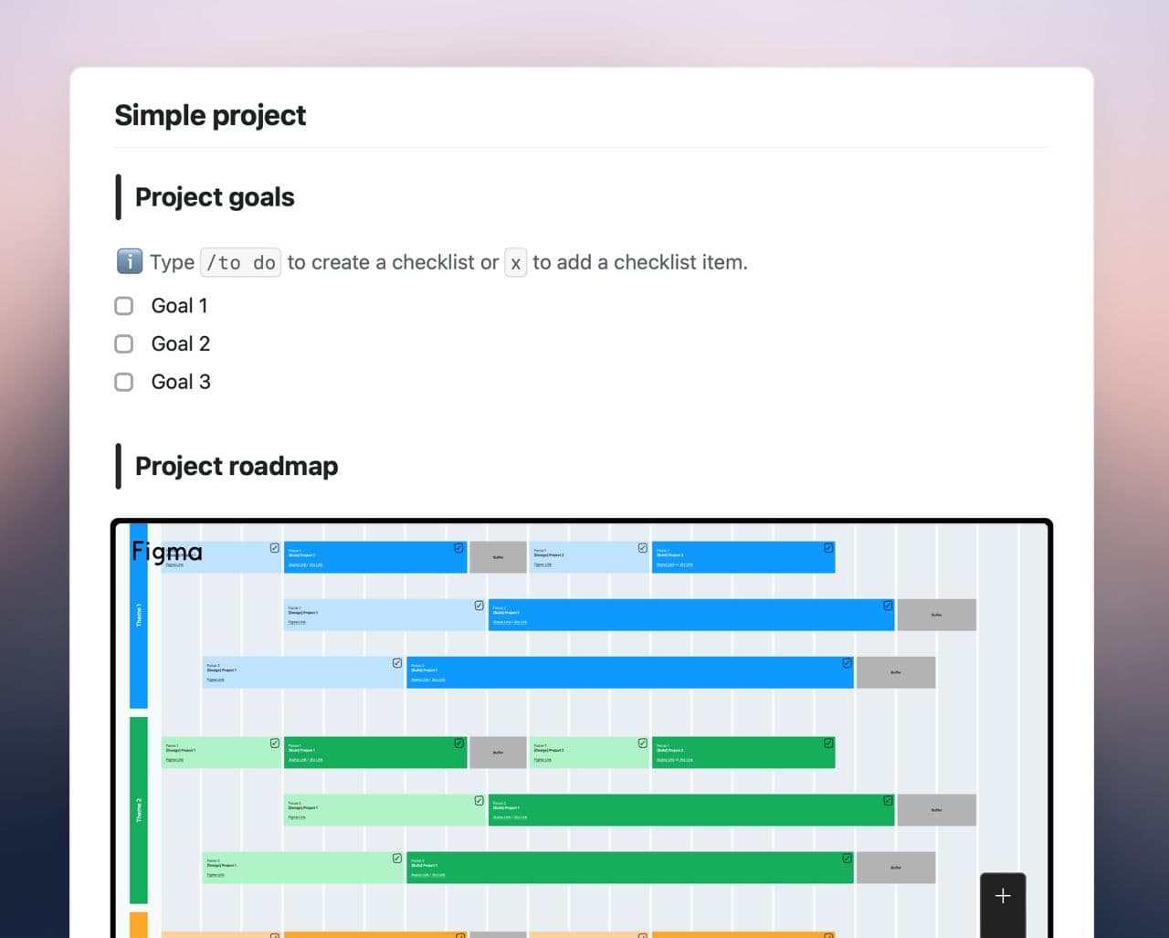
Task: Click the Project goals heading
Action: (x=215, y=197)
